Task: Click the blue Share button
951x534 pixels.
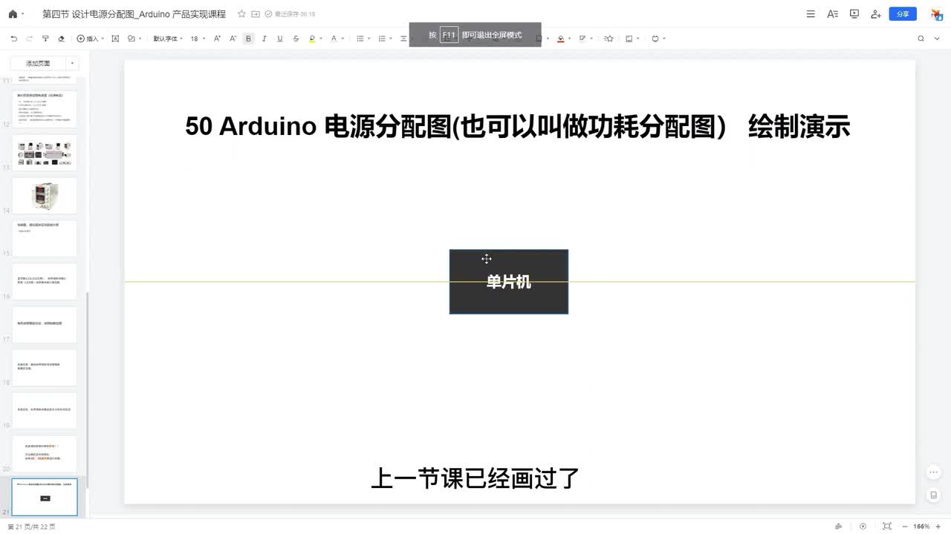Action: 903,14
